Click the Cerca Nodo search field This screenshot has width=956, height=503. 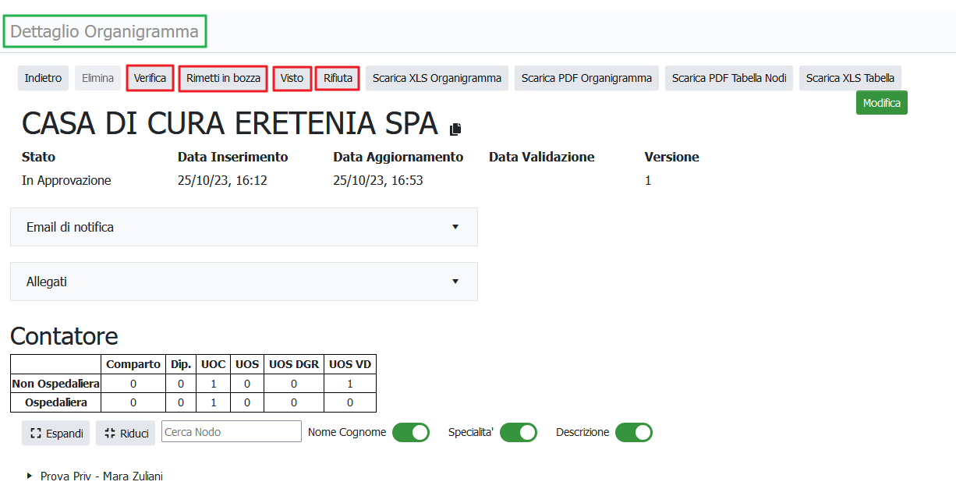[232, 432]
